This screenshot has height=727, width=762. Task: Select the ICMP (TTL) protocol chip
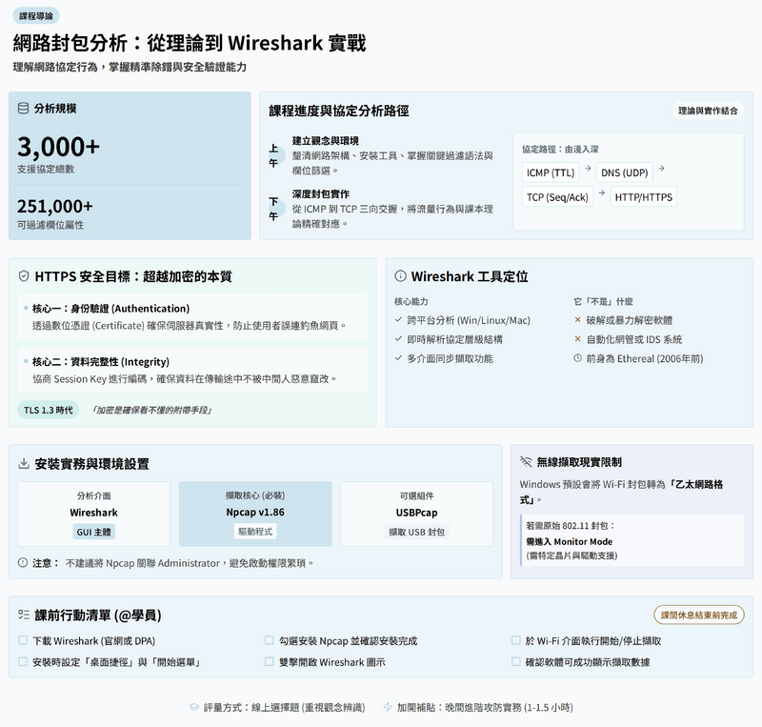[x=551, y=172]
